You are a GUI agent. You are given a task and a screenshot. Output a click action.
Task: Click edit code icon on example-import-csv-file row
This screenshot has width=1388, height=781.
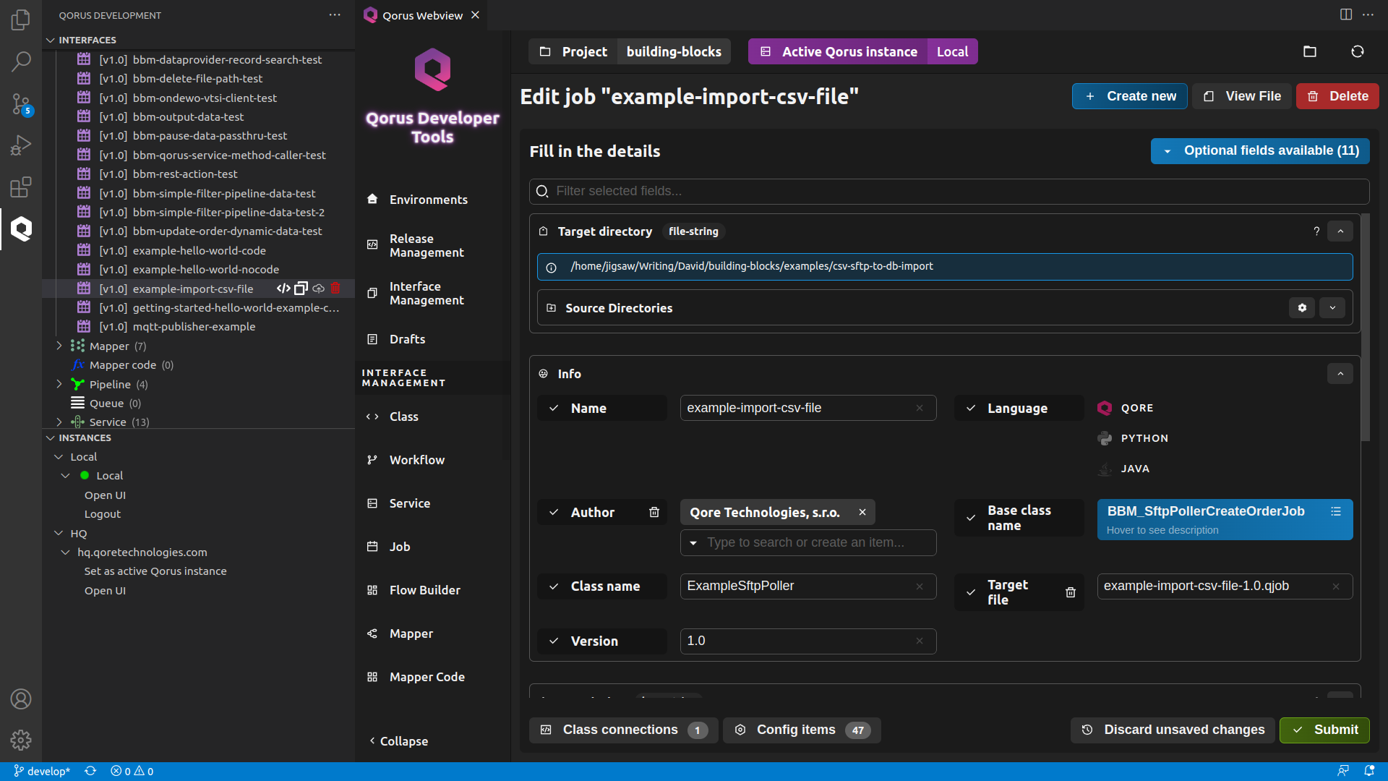coord(283,289)
